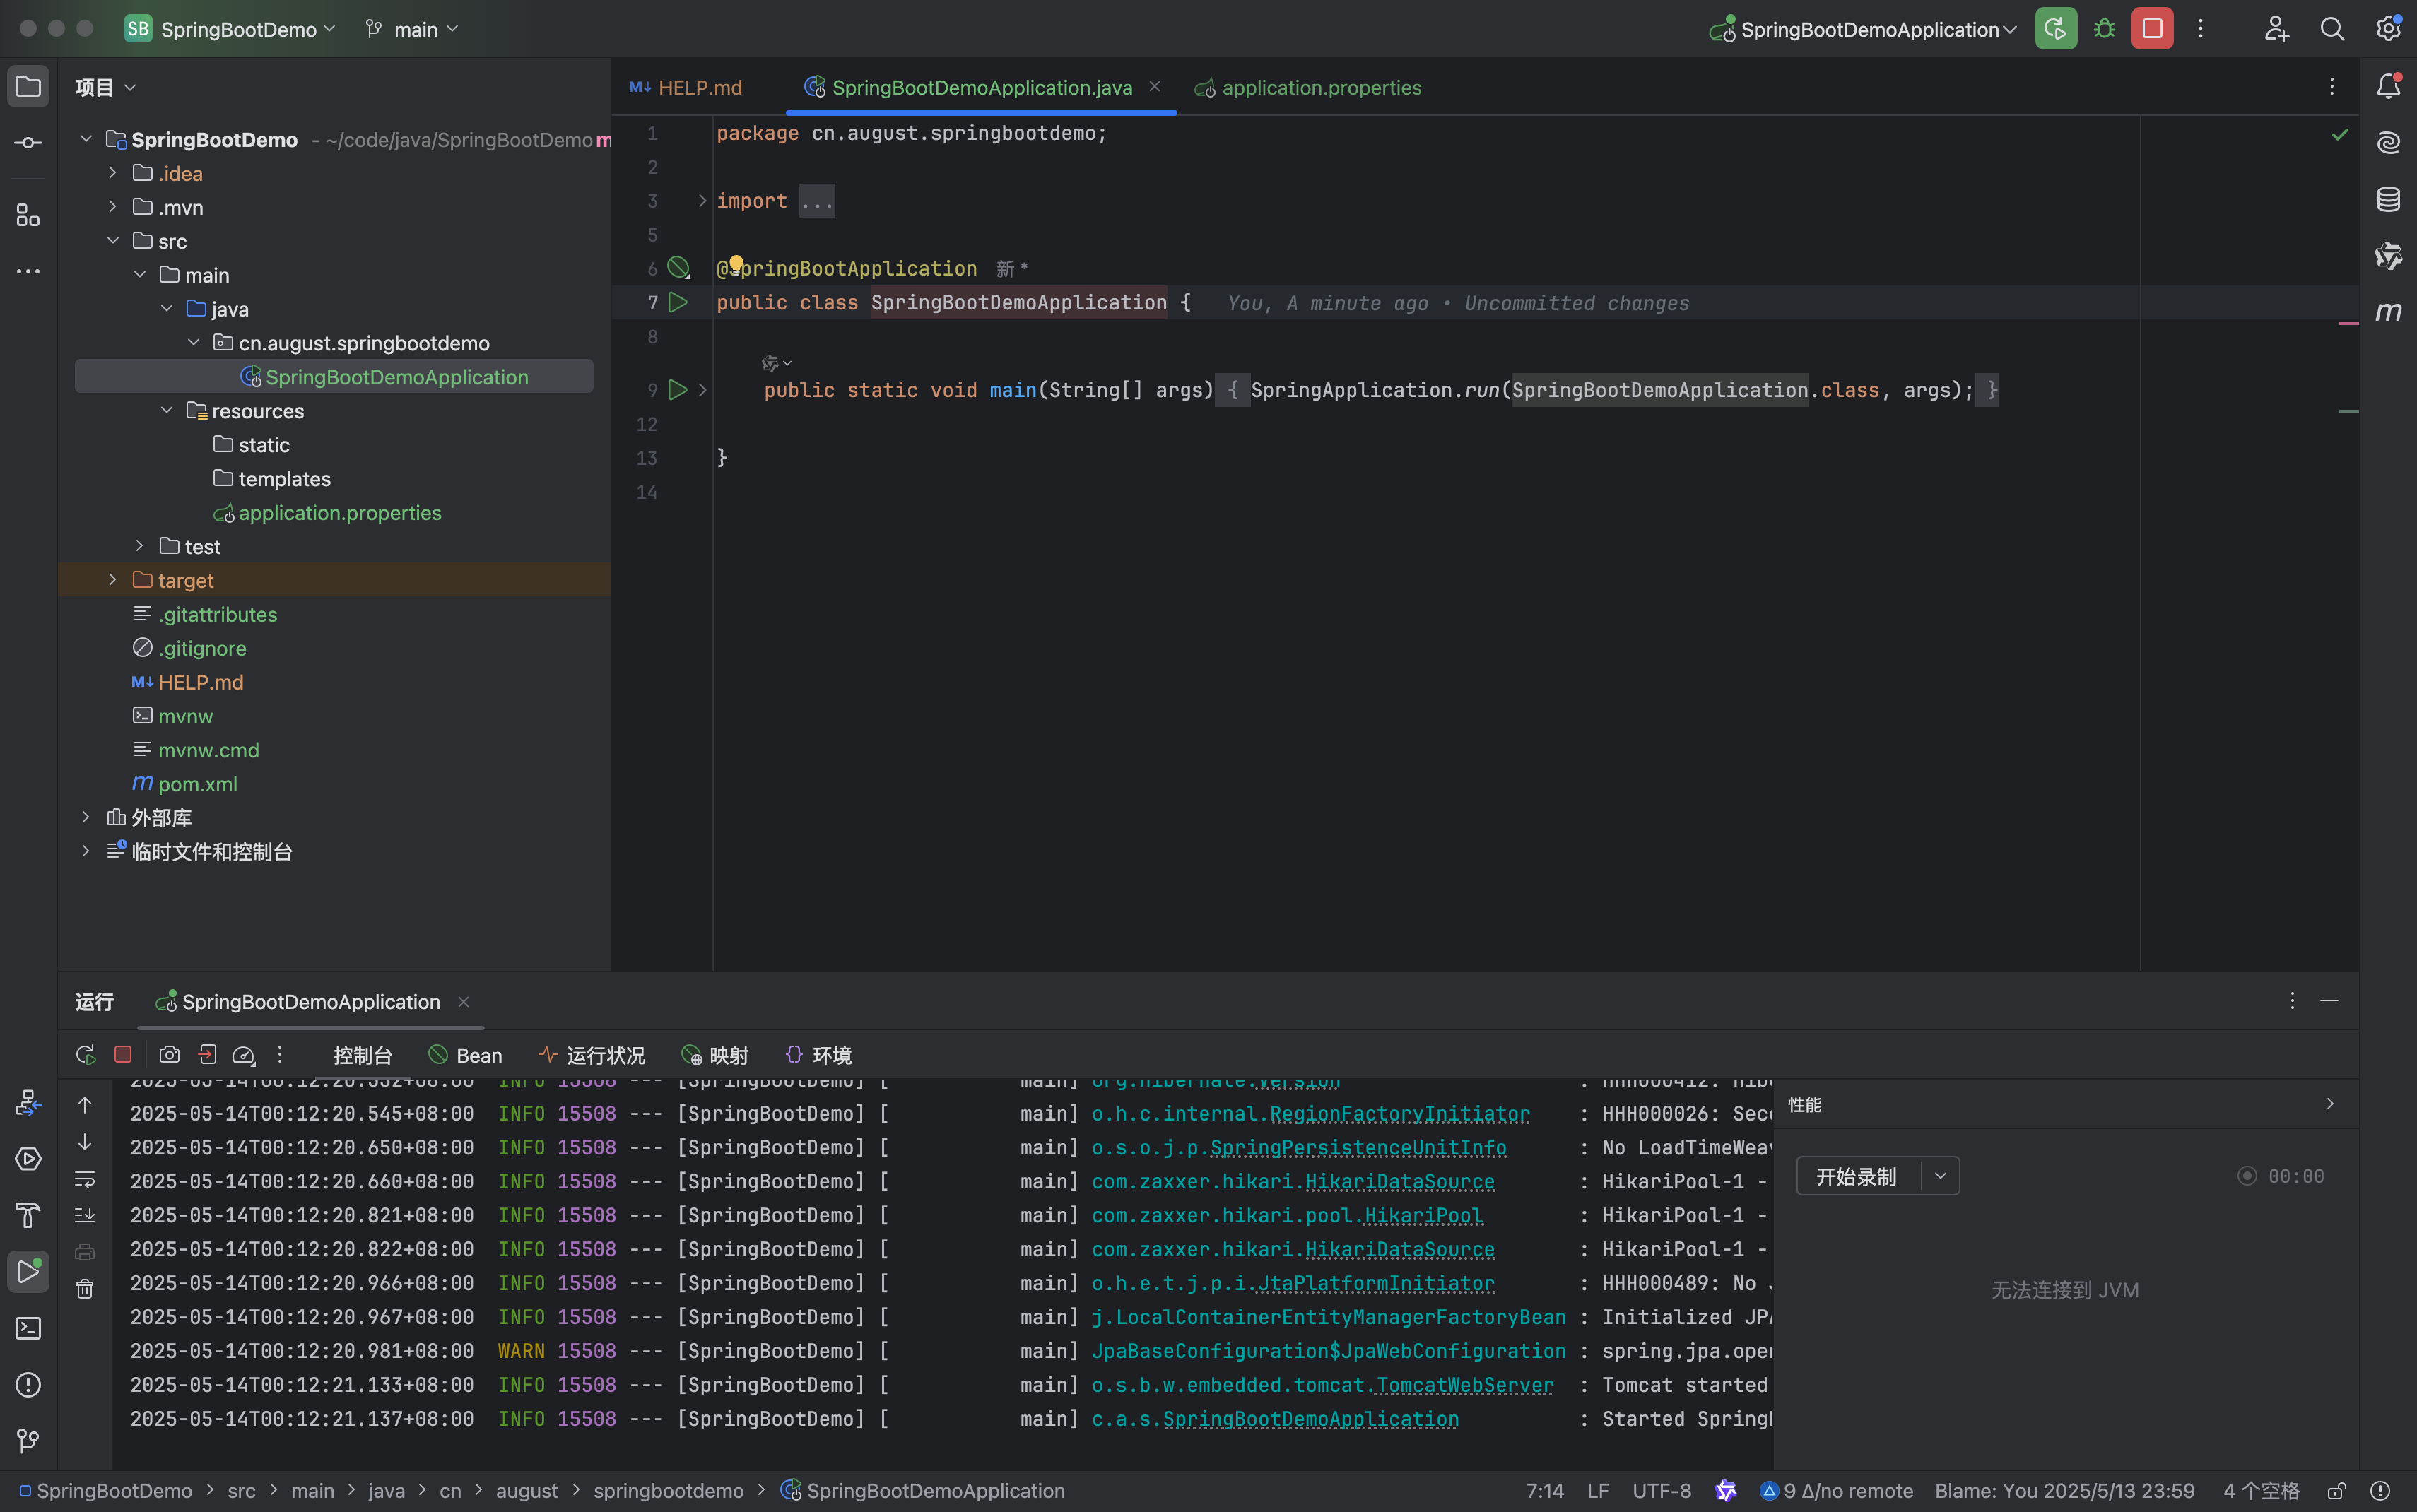Expand the target folder in project tree
Screen dimensions: 2417x1512
pos(113,580)
